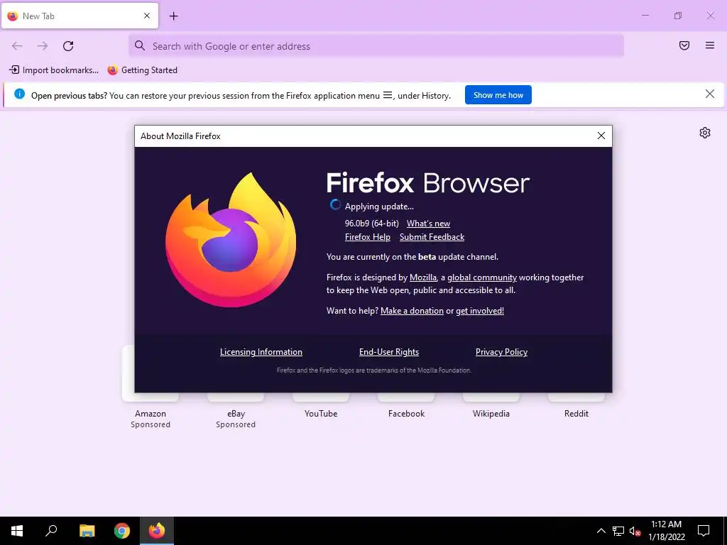Click the back navigation arrow
The image size is (727, 545).
coord(17,46)
